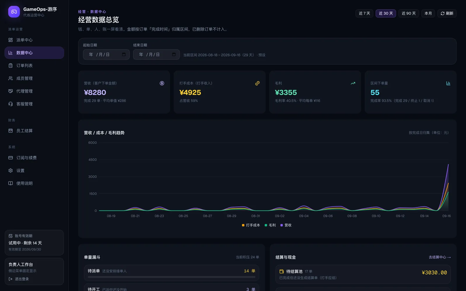Toggle 营收 series in chart legend
This screenshot has width=466, height=291.
coord(286,225)
